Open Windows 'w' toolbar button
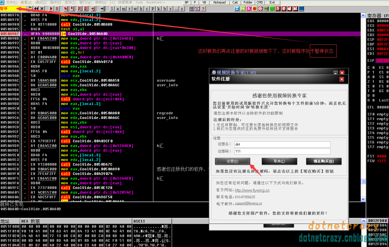Viewport: 389px width, 247px height. pyautogui.click(x=135, y=8)
